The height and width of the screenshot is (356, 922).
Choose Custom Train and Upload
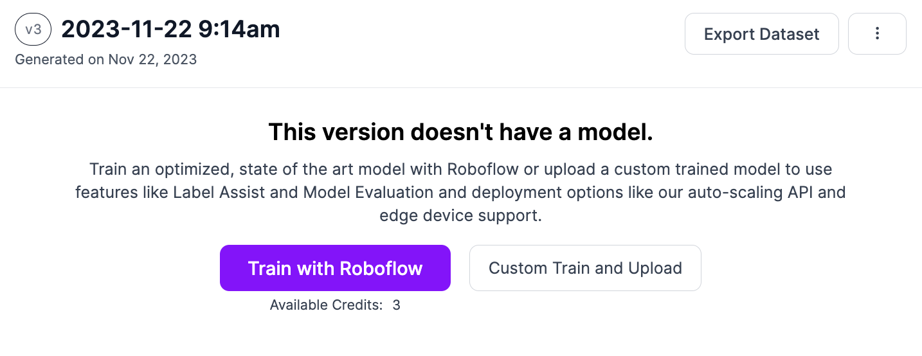click(585, 268)
